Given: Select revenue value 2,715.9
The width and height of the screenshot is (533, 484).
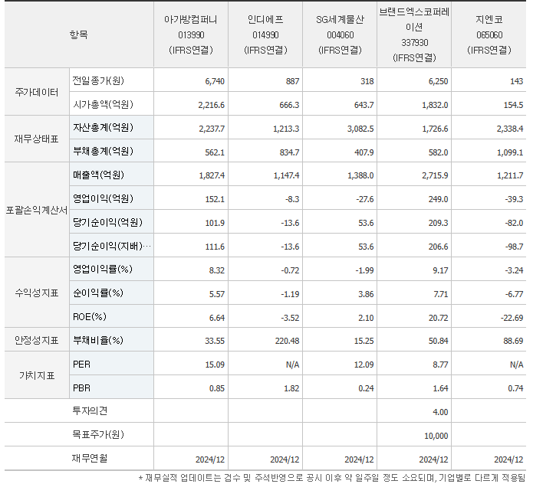Looking at the screenshot, I should click(x=435, y=175).
